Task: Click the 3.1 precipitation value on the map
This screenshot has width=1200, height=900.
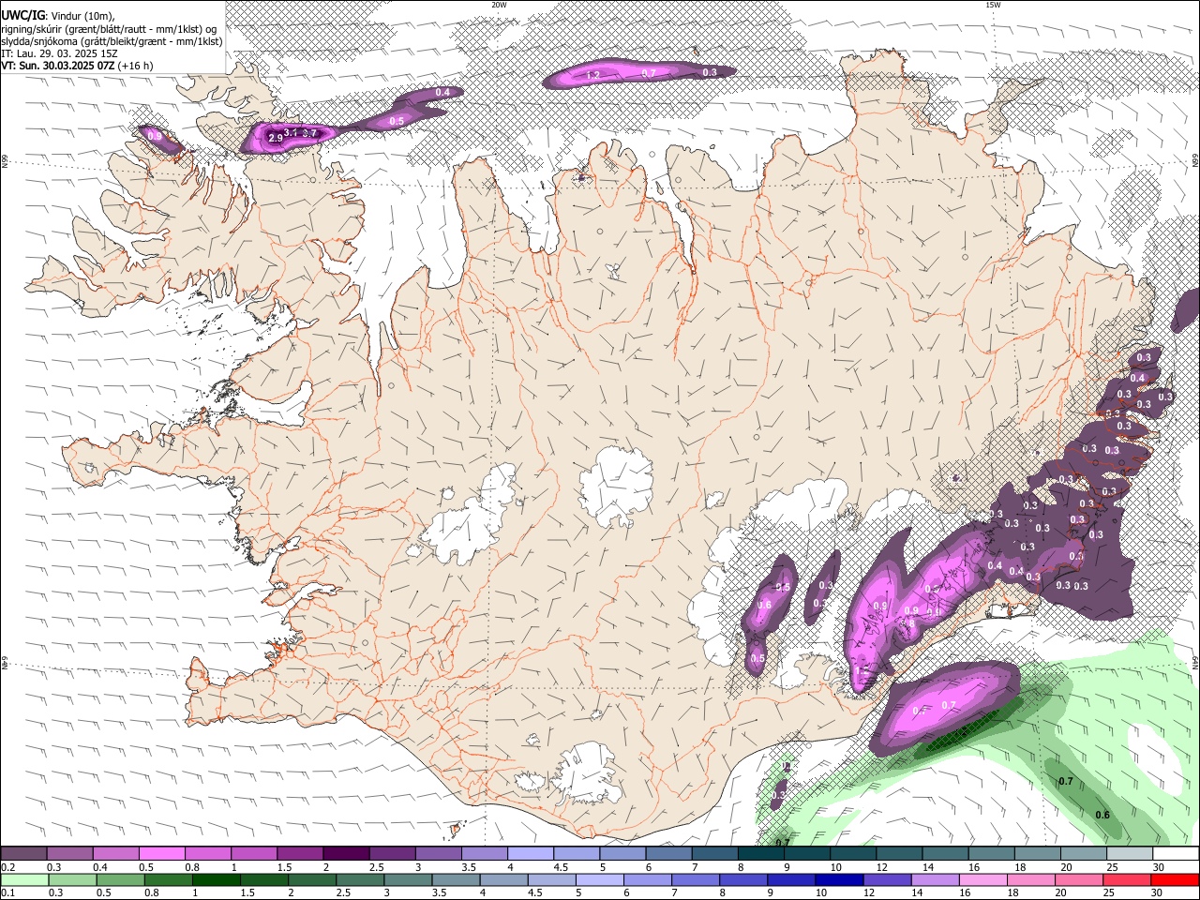Action: coord(292,133)
